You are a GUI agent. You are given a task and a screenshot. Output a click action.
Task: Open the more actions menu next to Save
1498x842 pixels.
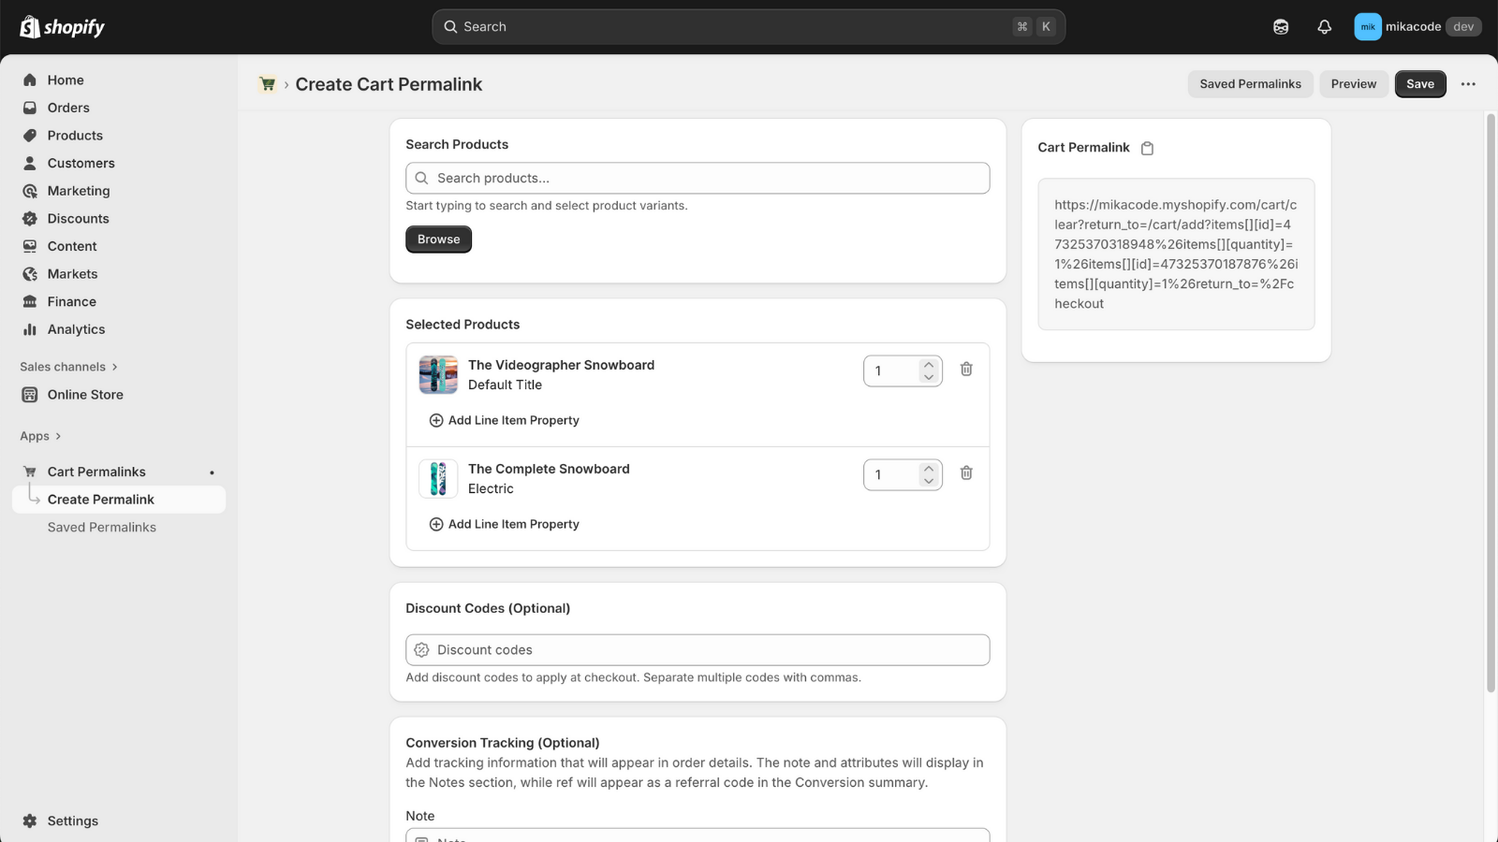click(x=1467, y=84)
